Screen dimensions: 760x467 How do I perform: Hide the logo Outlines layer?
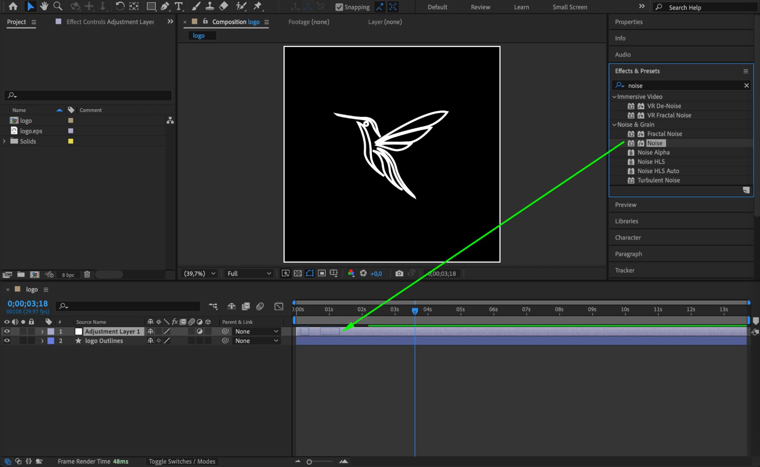[x=7, y=341]
